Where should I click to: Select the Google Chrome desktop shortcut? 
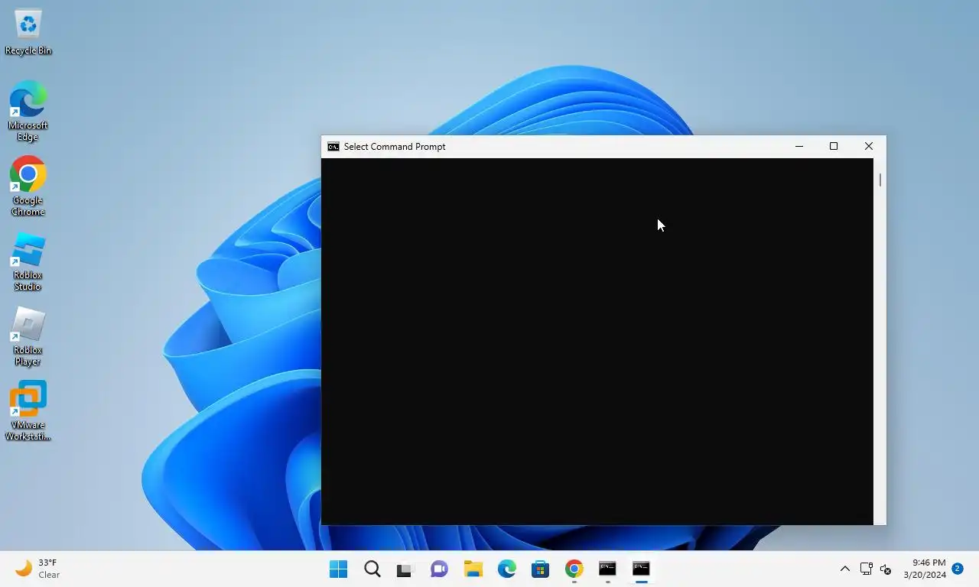(28, 186)
